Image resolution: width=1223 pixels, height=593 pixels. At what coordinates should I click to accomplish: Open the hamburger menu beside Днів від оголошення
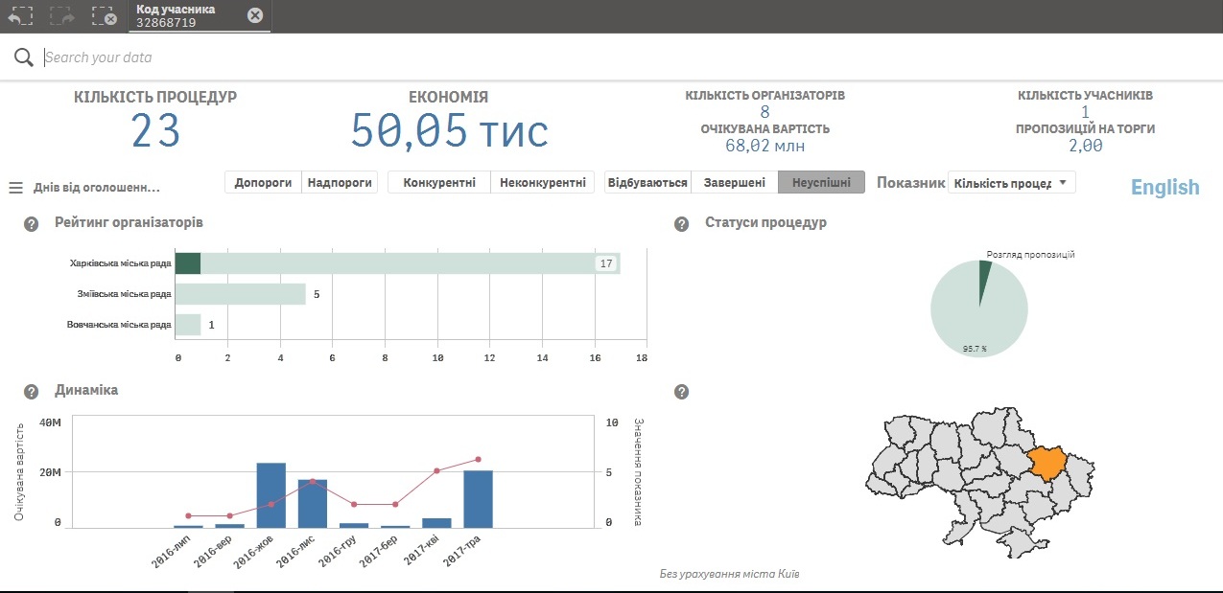[15, 188]
